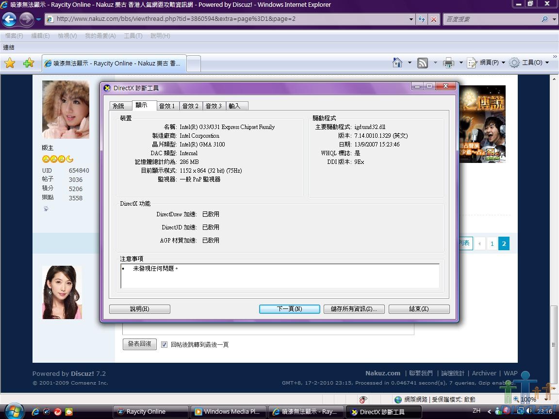Expand the Home button dropdown arrow
The width and height of the screenshot is (559, 419).
410,63
